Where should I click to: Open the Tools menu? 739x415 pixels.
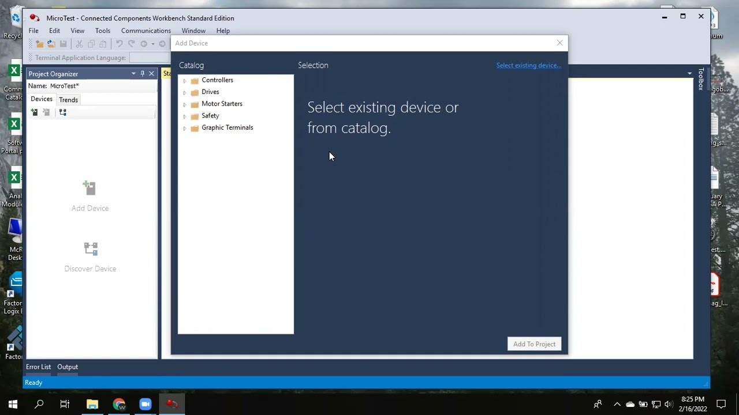(103, 31)
